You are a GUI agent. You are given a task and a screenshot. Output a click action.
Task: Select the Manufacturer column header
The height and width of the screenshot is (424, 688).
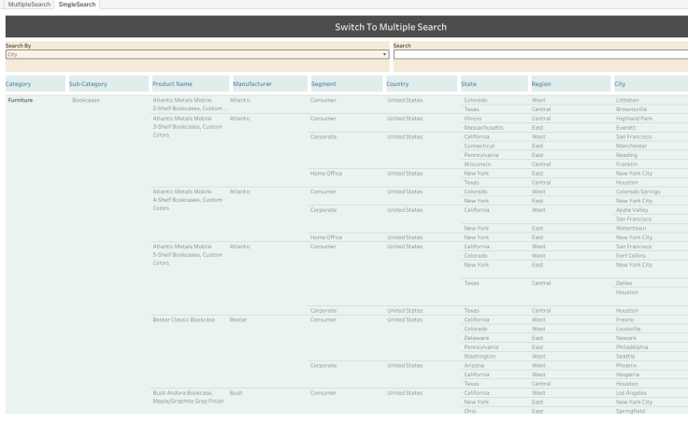tap(252, 84)
